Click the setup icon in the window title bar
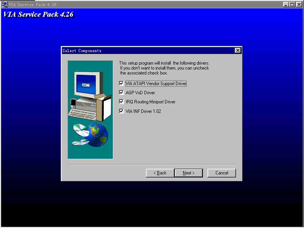The image size is (304, 228). 5,4
